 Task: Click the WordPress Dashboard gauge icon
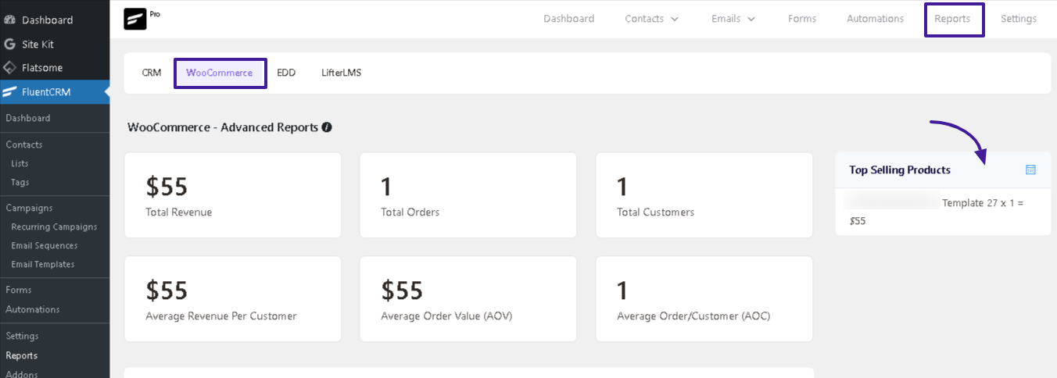(9, 20)
